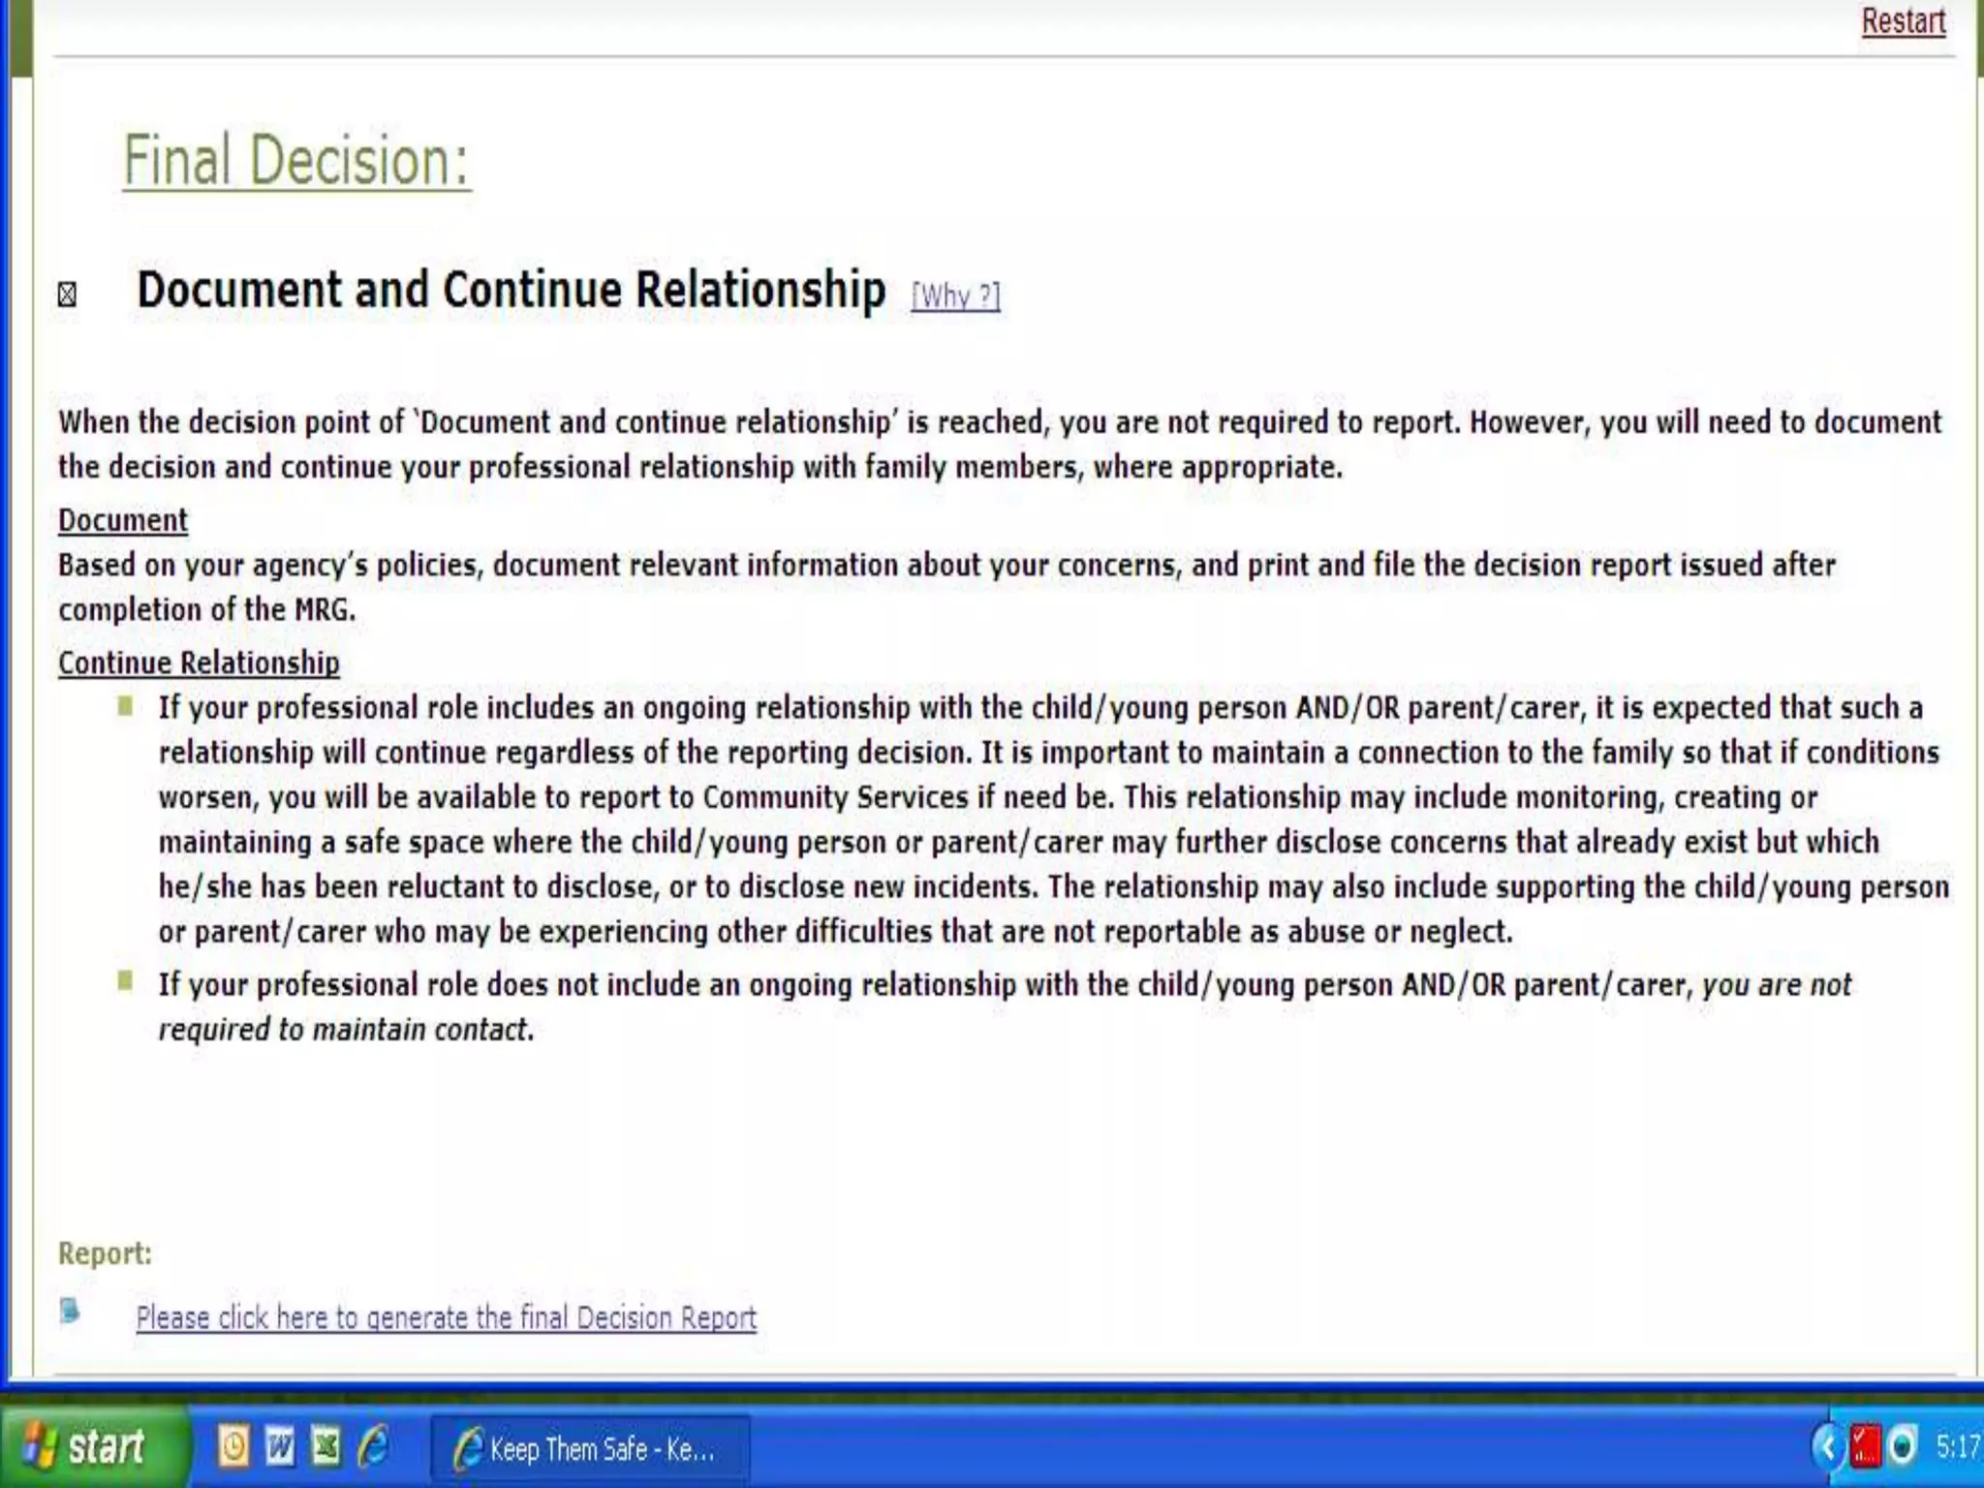Click the Document underlined subheading
1984x1488 pixels.
coord(123,520)
